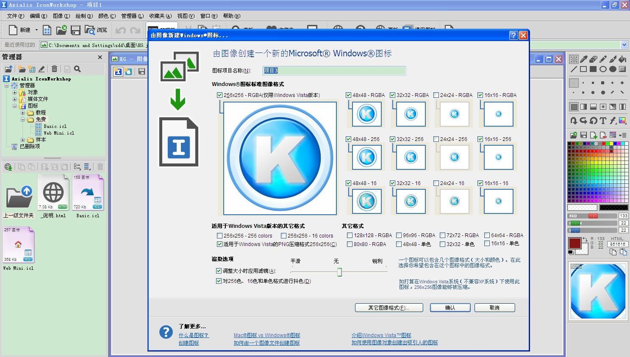This screenshot has height=357, width=630.
Task: Choose the hollow rectangle tool
Action: tap(583, 69)
